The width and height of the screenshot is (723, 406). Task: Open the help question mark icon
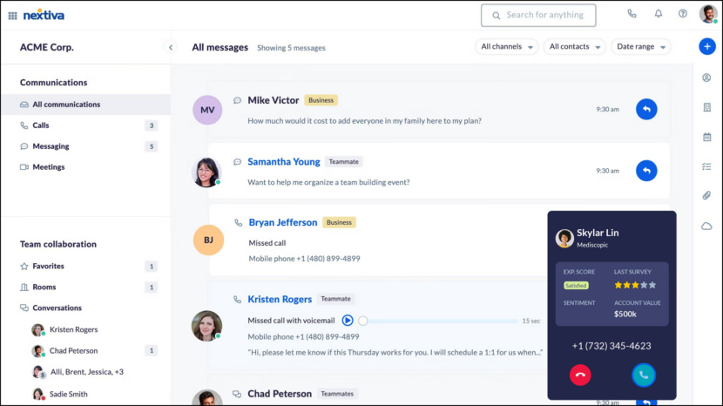(683, 14)
